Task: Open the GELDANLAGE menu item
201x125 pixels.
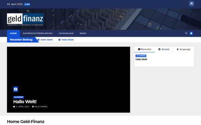Action: point(66,33)
